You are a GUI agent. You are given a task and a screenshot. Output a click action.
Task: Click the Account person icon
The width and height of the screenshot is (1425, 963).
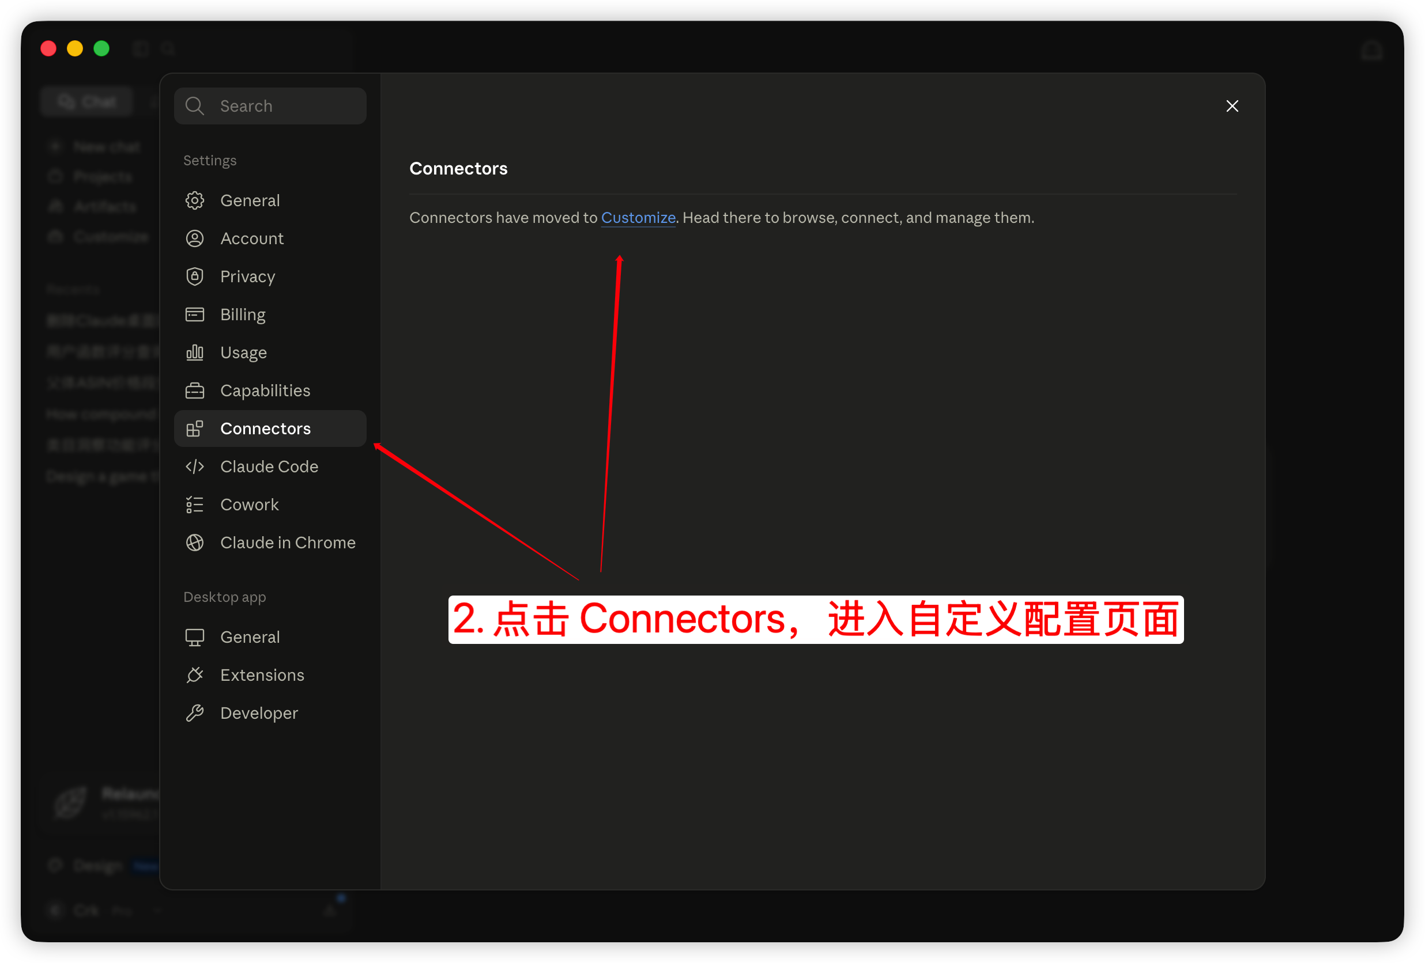coord(194,238)
